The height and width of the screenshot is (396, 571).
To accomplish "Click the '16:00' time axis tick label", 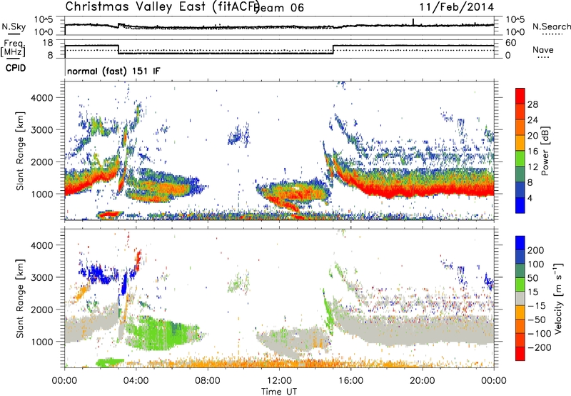I will coord(350,381).
